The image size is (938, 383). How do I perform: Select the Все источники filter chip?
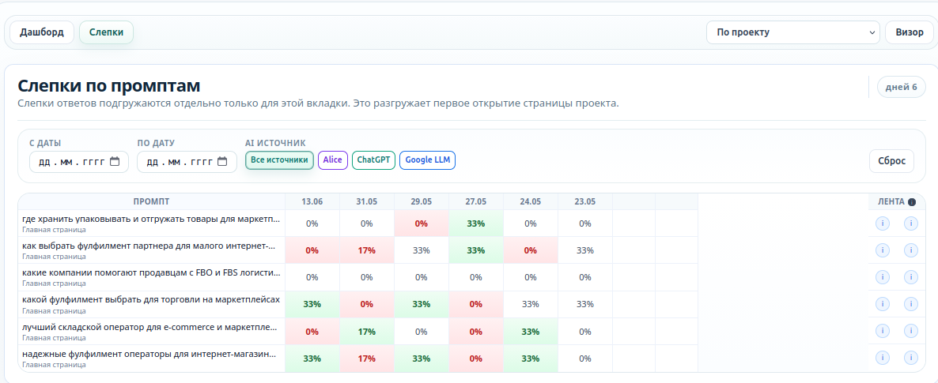279,160
